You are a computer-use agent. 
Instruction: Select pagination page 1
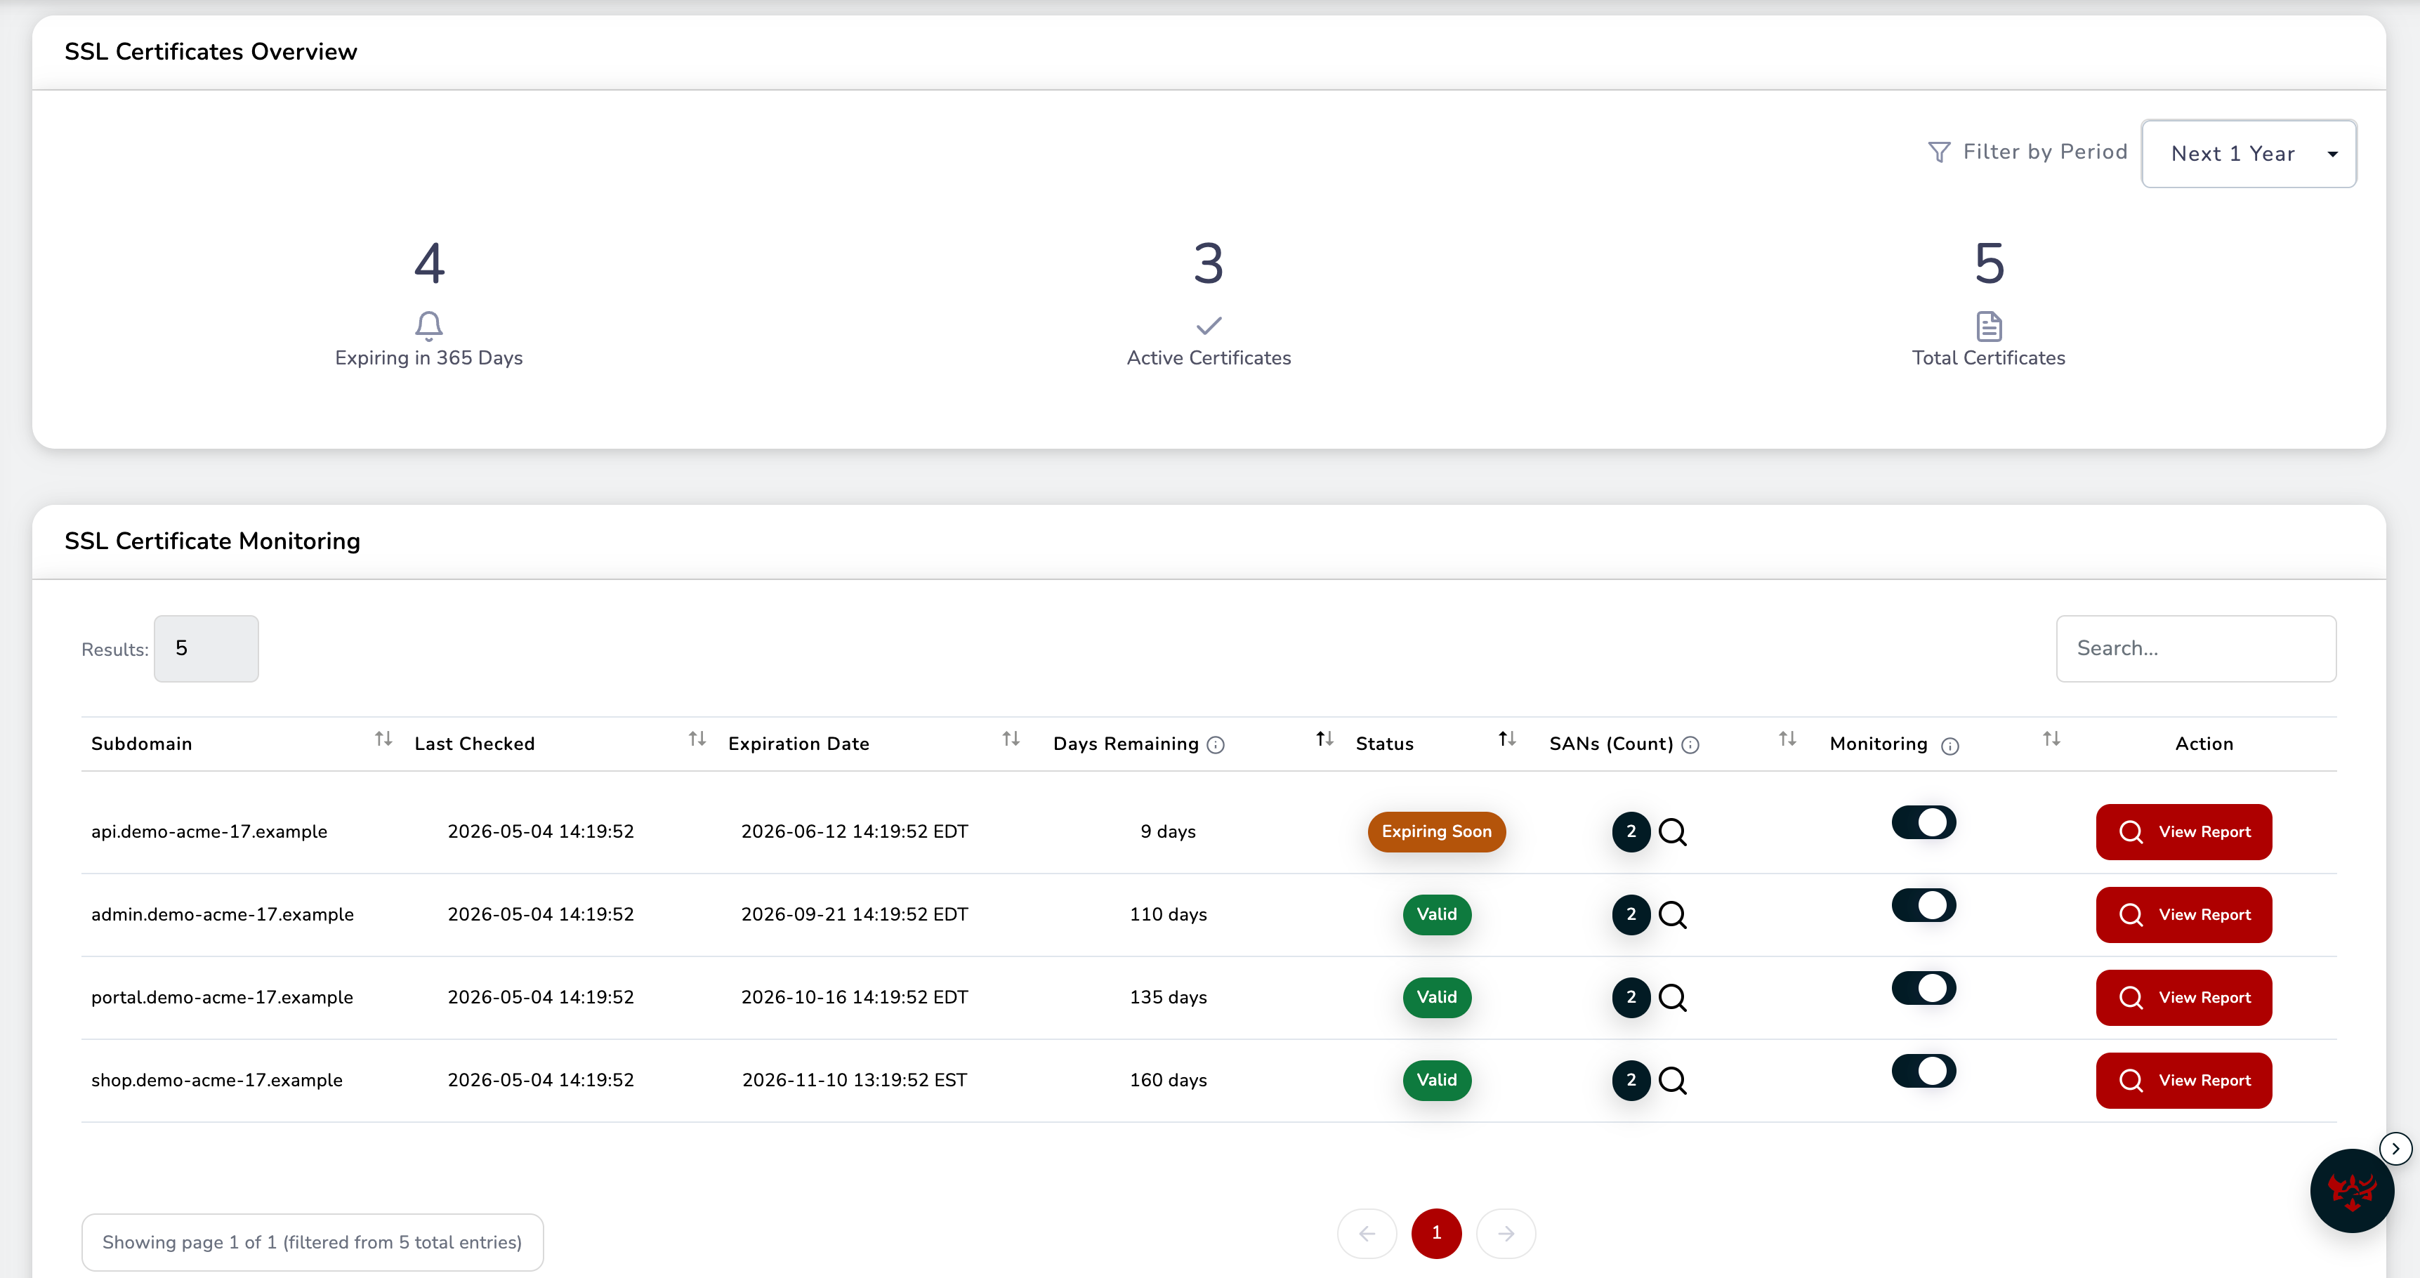(x=1436, y=1233)
